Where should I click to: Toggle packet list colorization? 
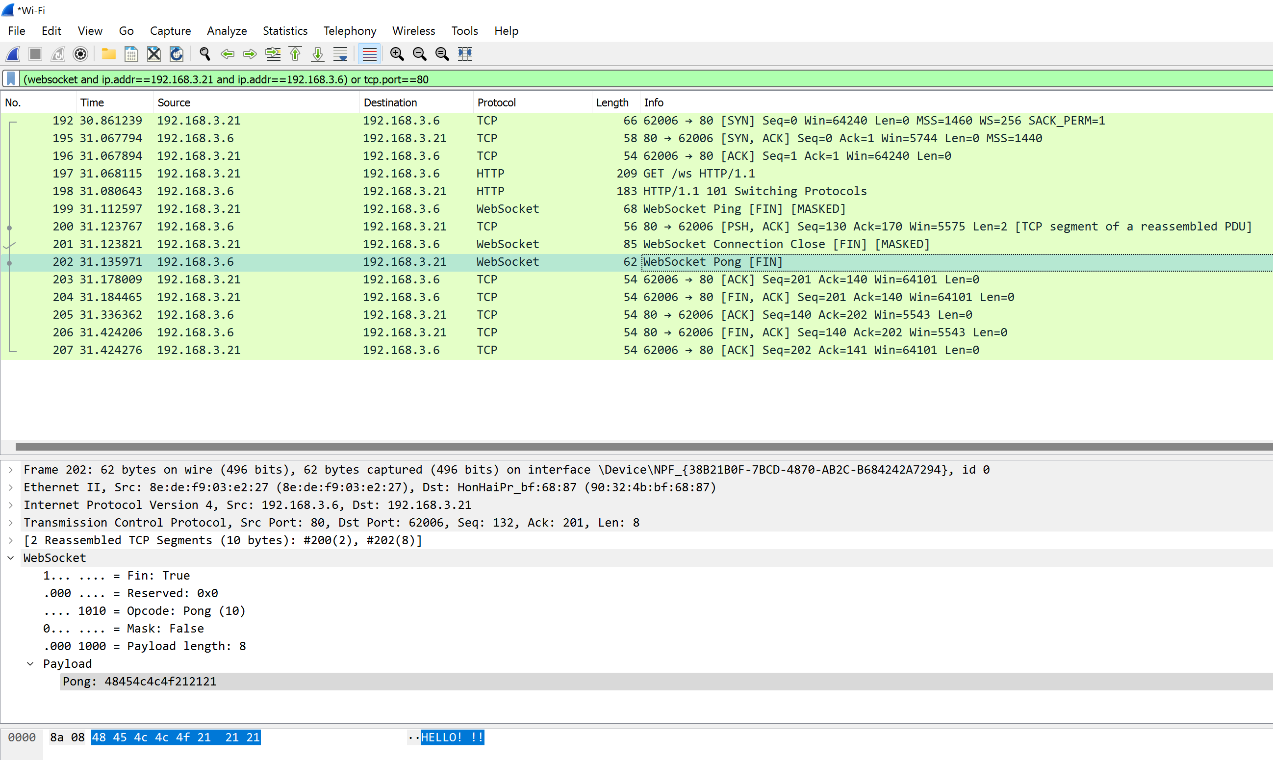[x=369, y=54]
